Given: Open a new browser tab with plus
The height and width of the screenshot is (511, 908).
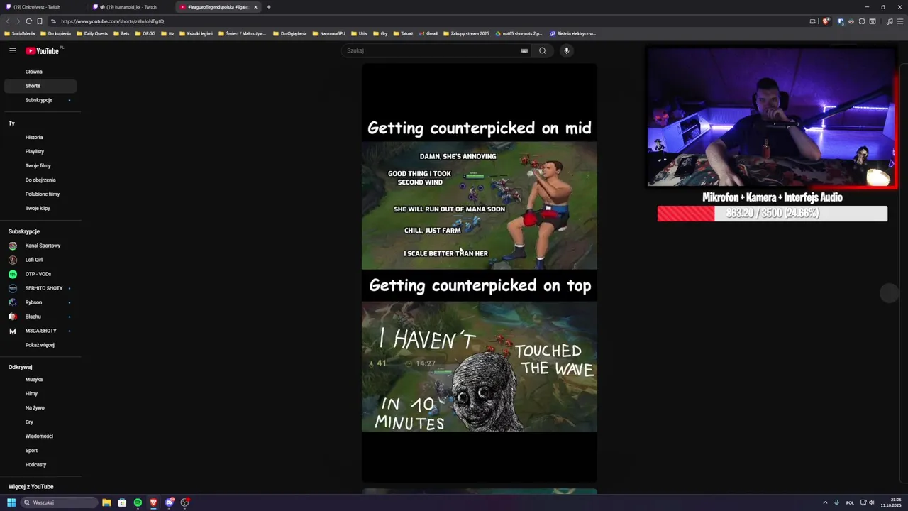Looking at the screenshot, I should 269,7.
